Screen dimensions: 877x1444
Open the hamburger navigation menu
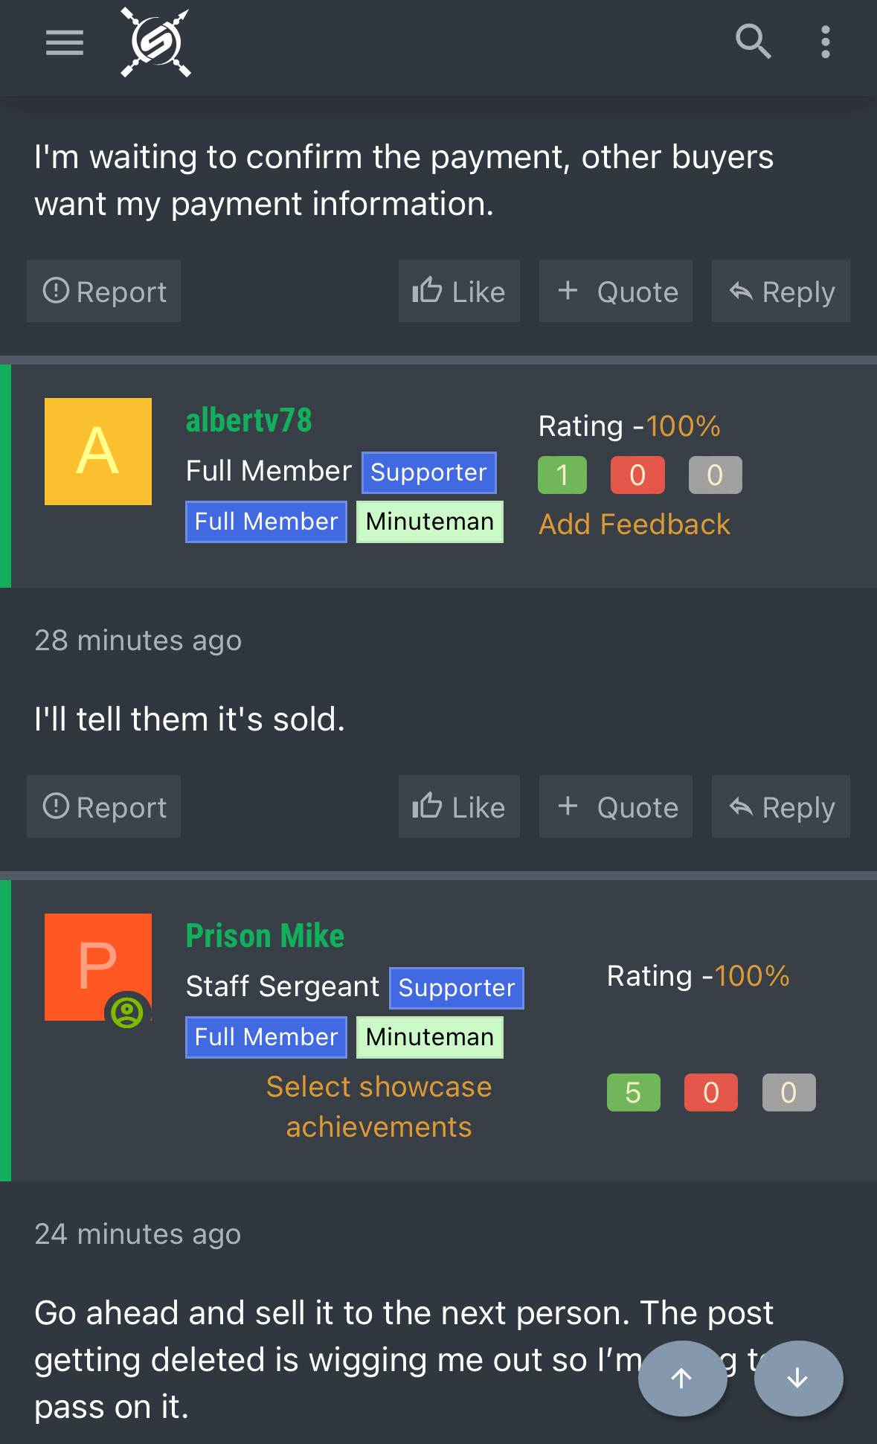point(65,42)
